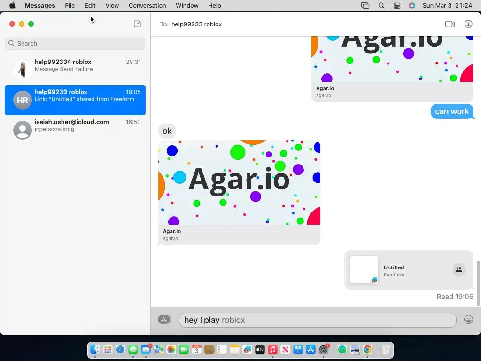
Task: Open News from the Dock
Action: pyautogui.click(x=285, y=350)
